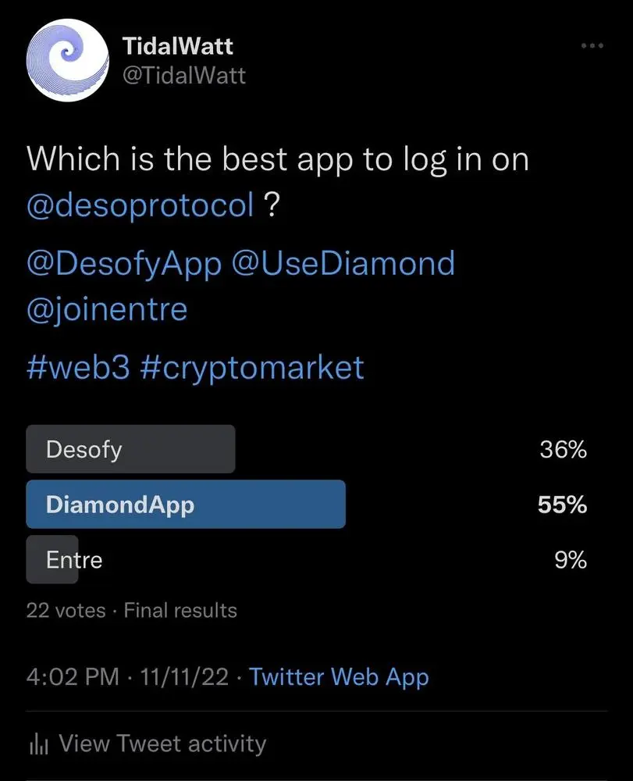Screen dimensions: 633x781
Task: Select the Entre poll option bar
Action: 53,559
